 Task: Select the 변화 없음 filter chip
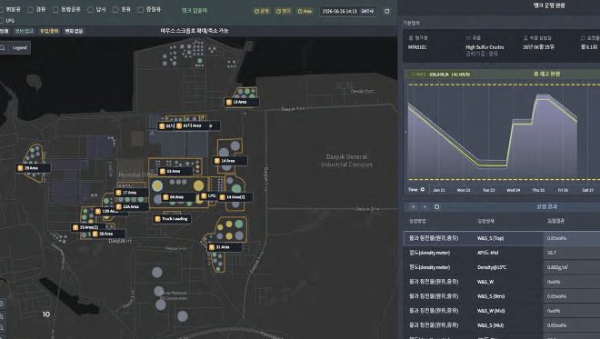74,31
